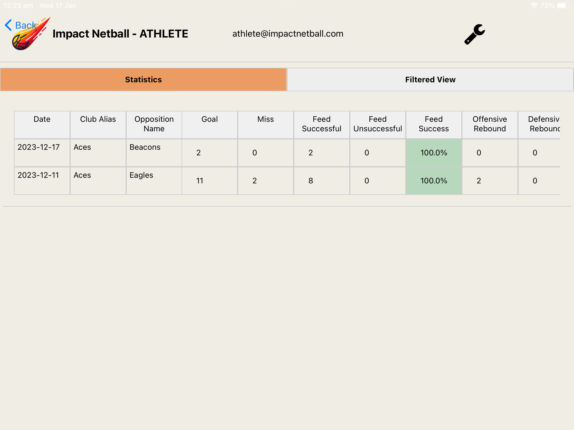Click the Offensive Rebound column header
This screenshot has width=574, height=430.
tap(490, 124)
